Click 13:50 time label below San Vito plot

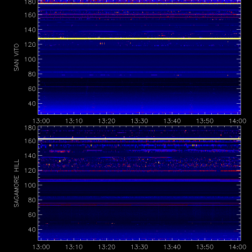point(205,121)
